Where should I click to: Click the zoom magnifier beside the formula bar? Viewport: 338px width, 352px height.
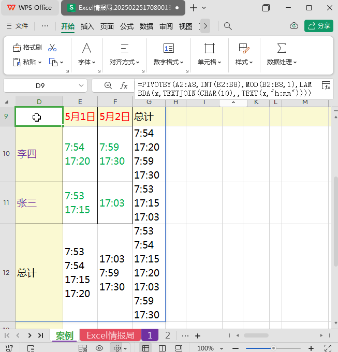(108, 85)
